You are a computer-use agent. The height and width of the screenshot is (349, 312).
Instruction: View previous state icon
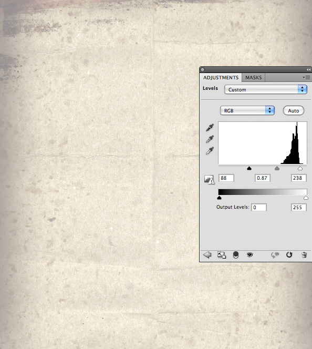click(x=275, y=255)
